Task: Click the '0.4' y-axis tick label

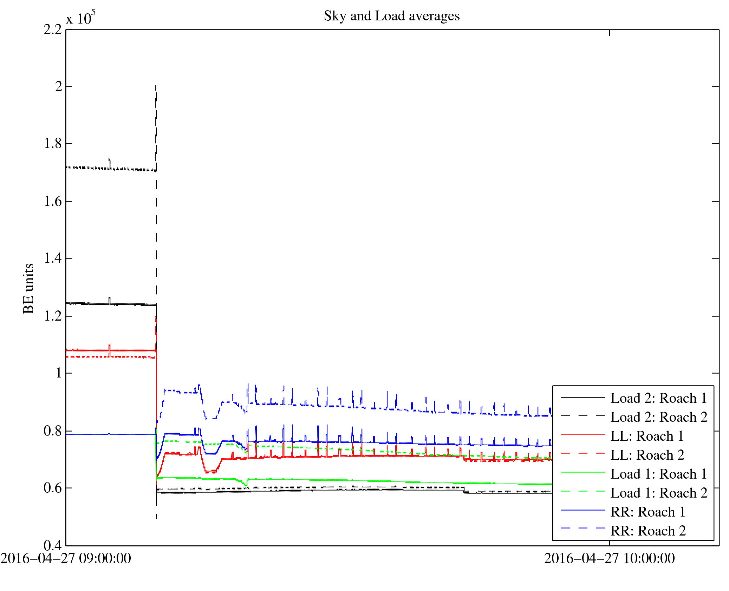Action: [53, 545]
